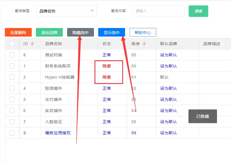Select the checkbox for 支付插件 row
The height and width of the screenshot is (164, 231).
pos(12,99)
